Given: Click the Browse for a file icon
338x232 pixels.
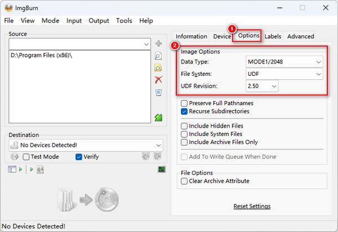Looking at the screenshot, I should click(x=158, y=56).
